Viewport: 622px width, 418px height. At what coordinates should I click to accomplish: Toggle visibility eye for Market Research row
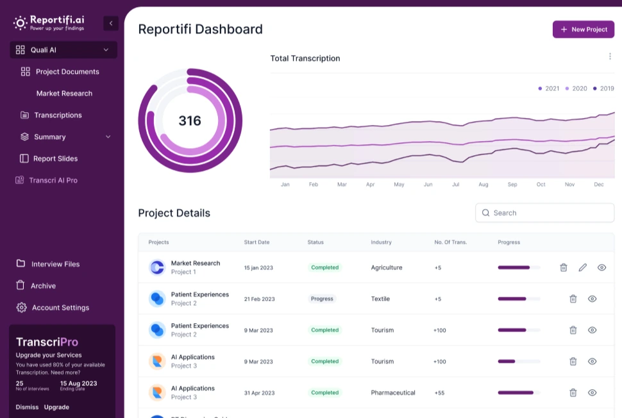tap(601, 267)
